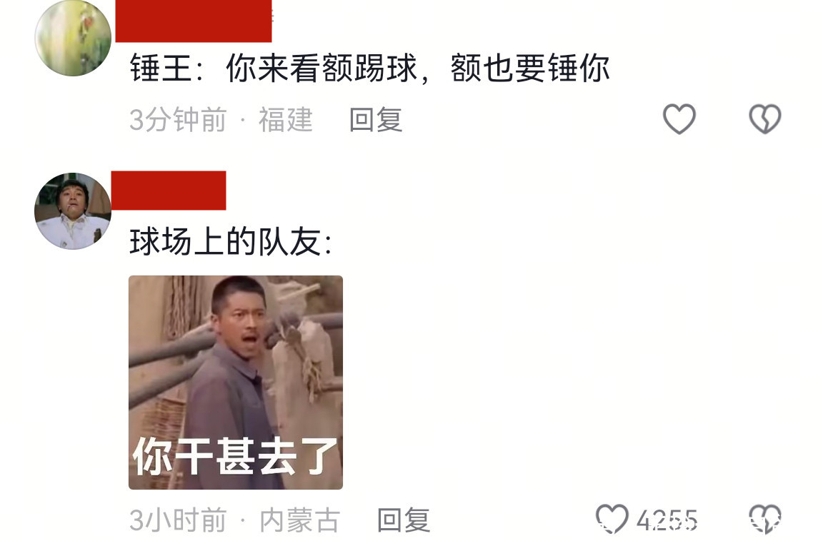This screenshot has width=823, height=541.
Task: Reply to the comment from 福建
Action: pos(376,119)
